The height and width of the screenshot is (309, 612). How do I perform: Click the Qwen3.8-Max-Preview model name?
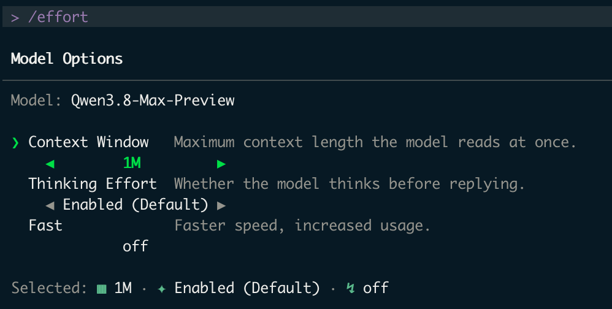[153, 101]
